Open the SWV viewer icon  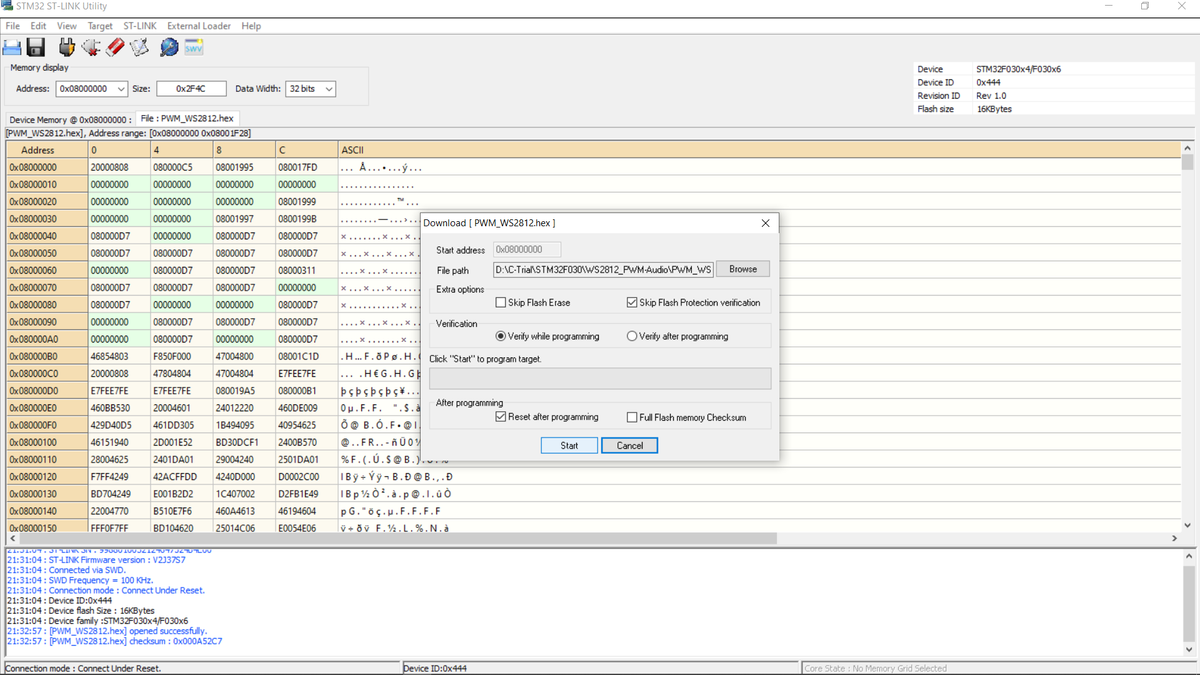pyautogui.click(x=194, y=47)
